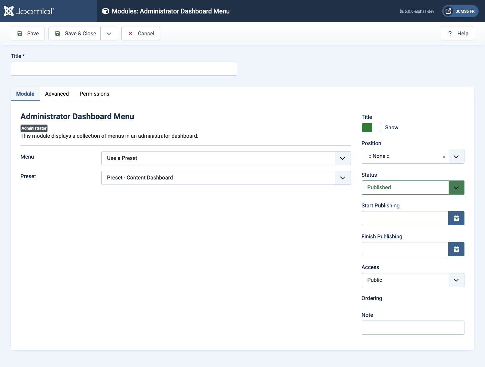Focus the module Title input field
The width and height of the screenshot is (485, 367).
[124, 69]
